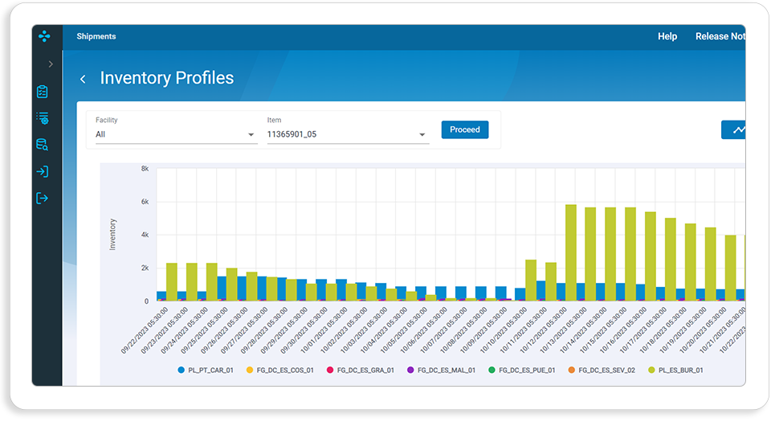Open the Shipments header item
The image size is (771, 434).
(x=96, y=36)
